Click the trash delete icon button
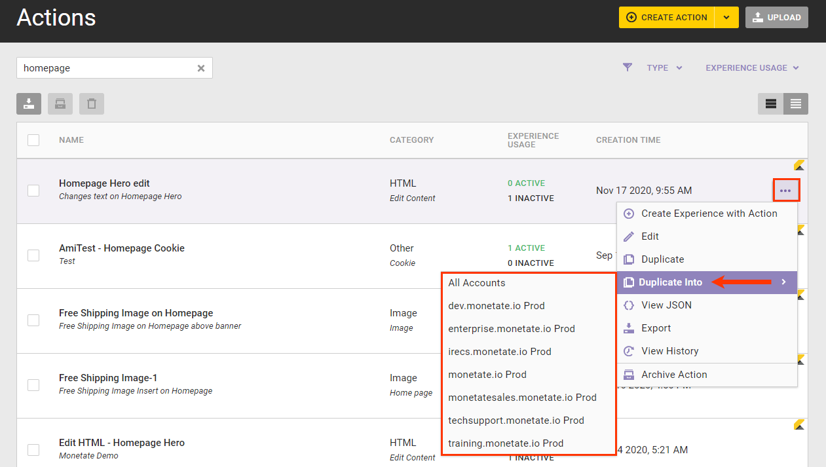Viewport: 826px width, 467px height. [x=92, y=103]
